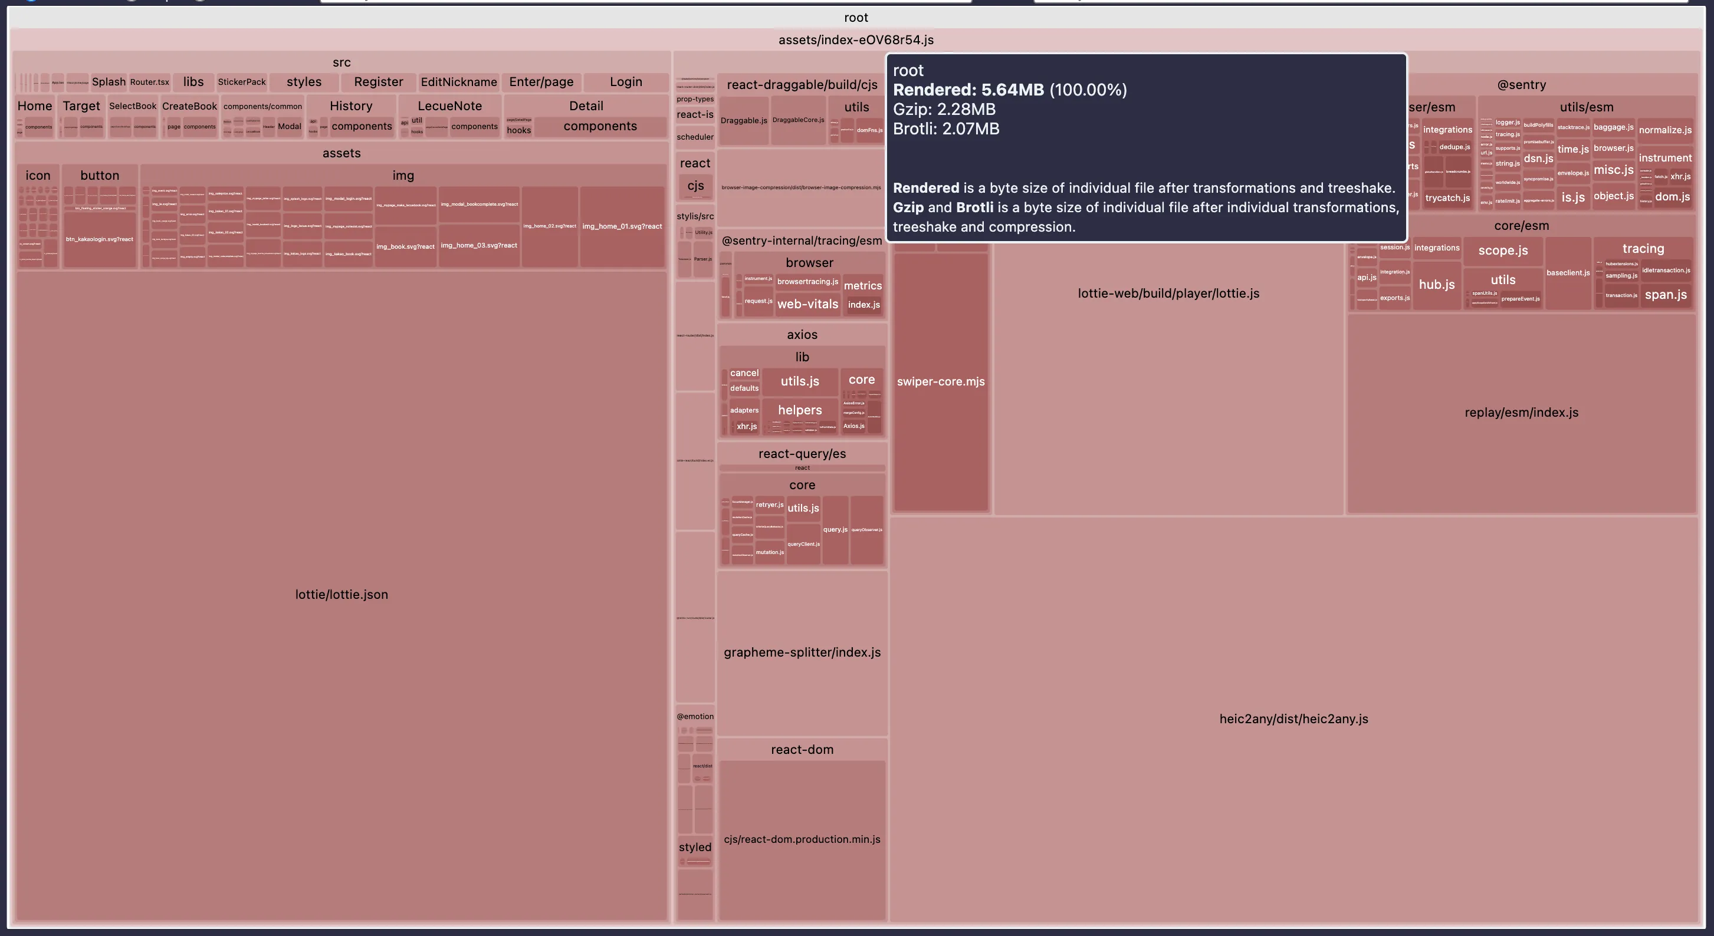This screenshot has width=1714, height=936.
Task: Select the img_home_03.svg?react block
Action: (479, 245)
